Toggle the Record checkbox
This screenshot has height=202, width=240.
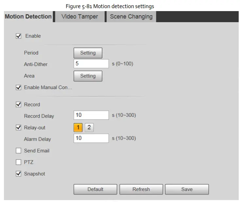[19, 105]
